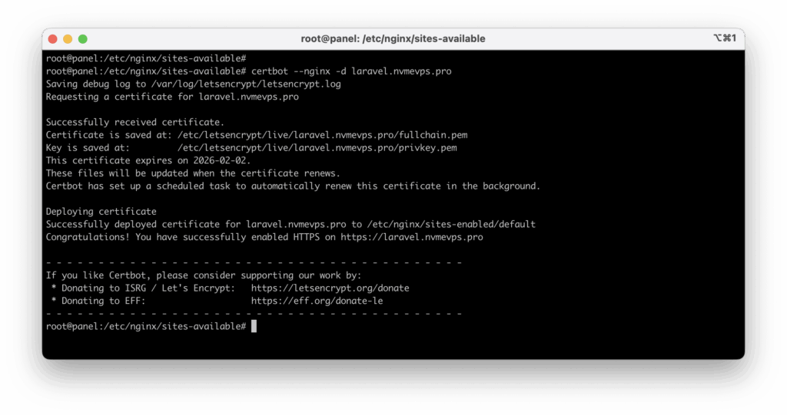Click the first empty prompt line

point(145,58)
